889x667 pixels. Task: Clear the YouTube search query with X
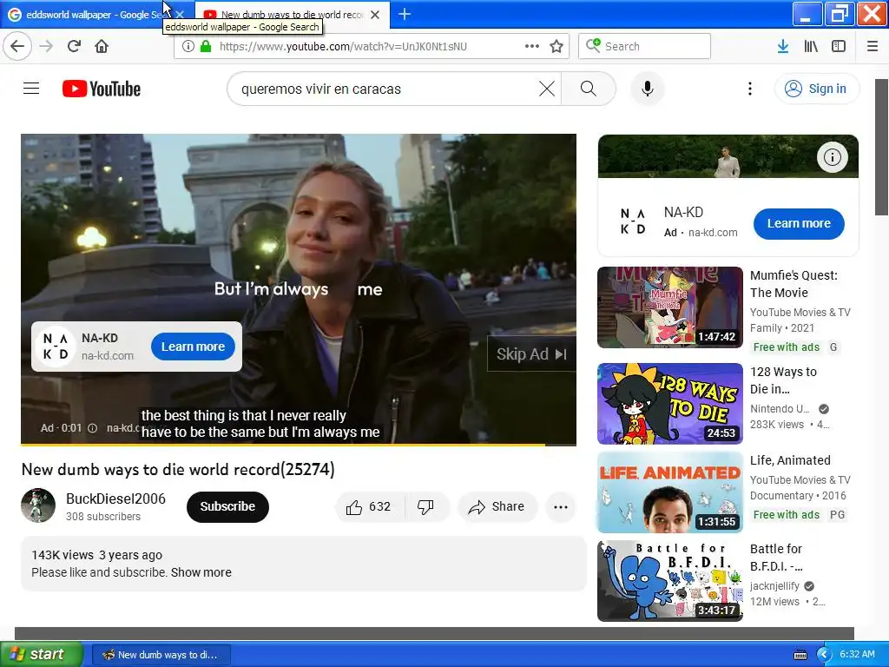pos(547,89)
